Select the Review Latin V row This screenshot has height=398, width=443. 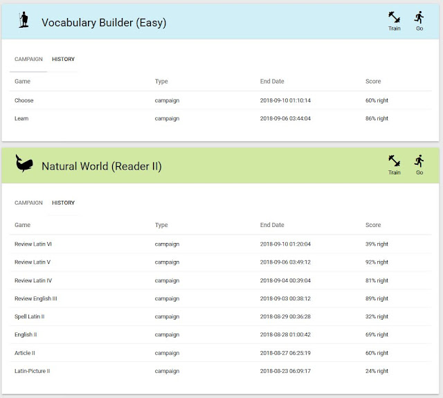(x=221, y=262)
